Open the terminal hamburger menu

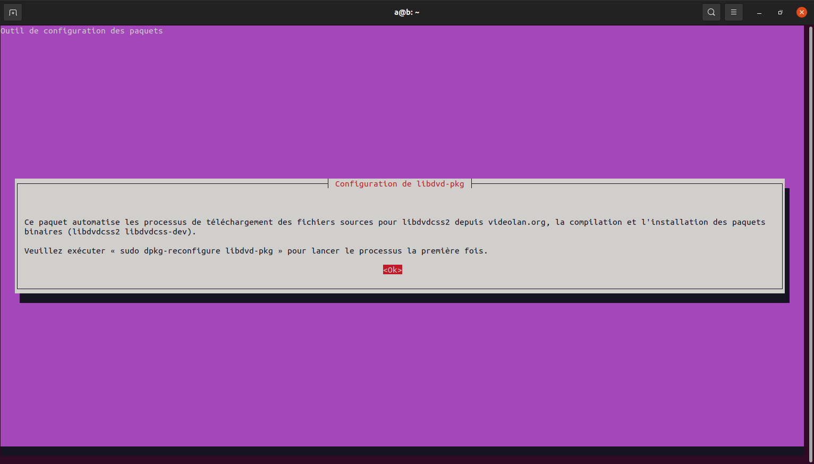pos(733,12)
